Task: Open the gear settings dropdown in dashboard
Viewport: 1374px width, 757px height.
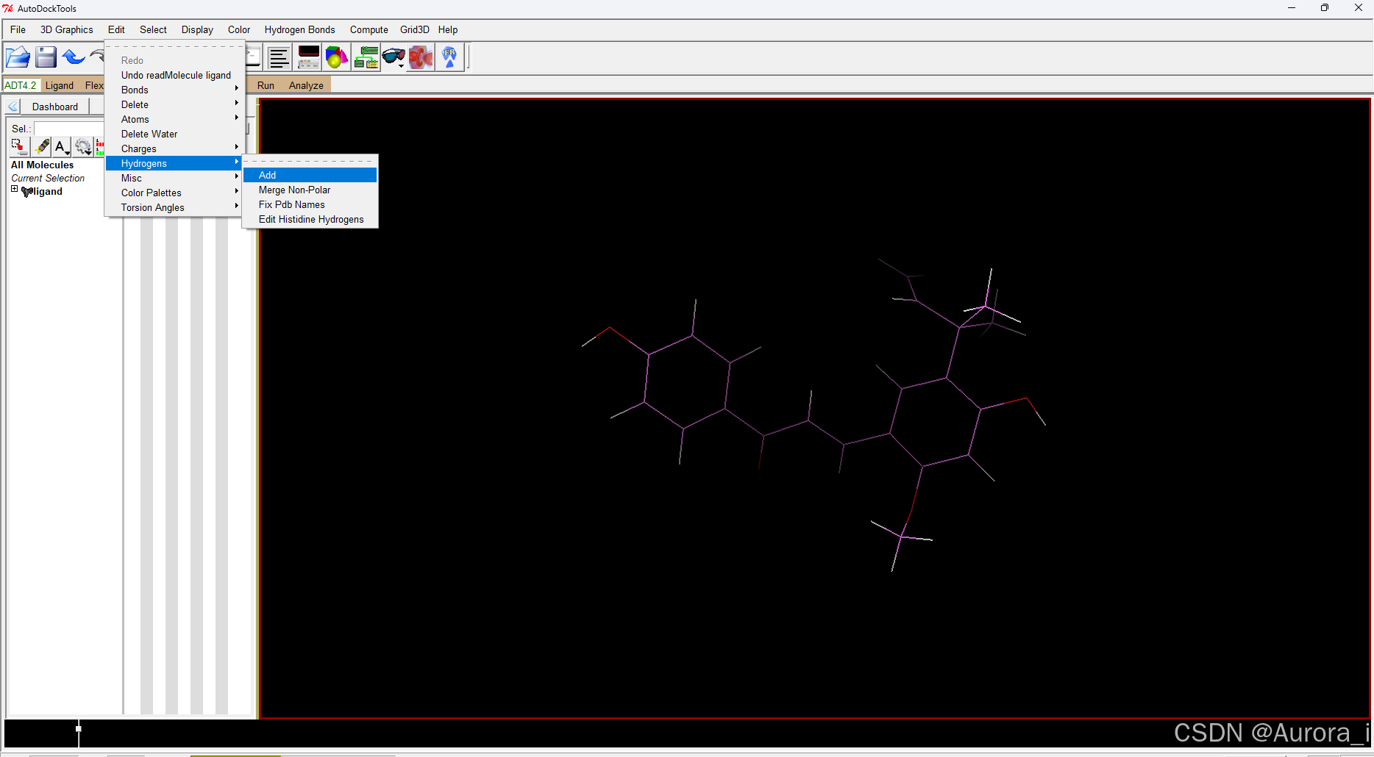Action: [x=83, y=147]
